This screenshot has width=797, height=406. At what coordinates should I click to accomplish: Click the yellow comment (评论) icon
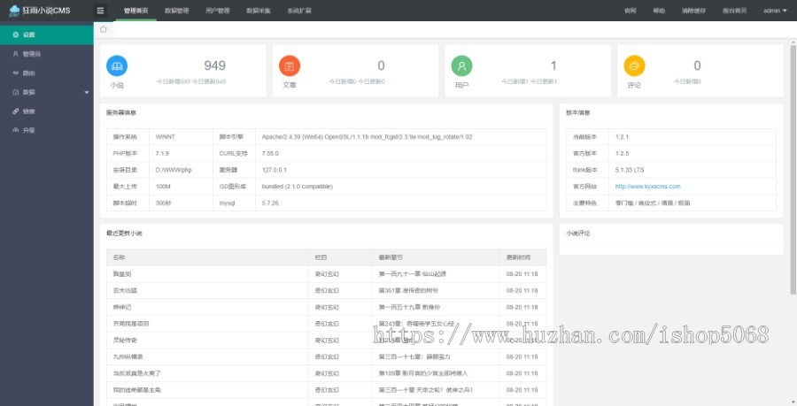pos(634,65)
